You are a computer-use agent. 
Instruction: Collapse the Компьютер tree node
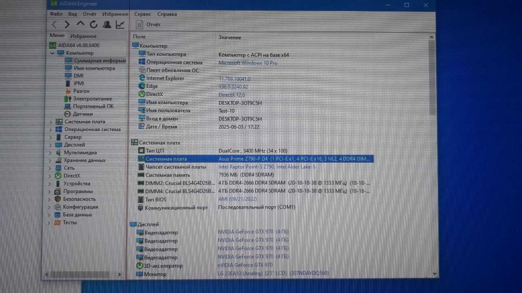[52, 53]
